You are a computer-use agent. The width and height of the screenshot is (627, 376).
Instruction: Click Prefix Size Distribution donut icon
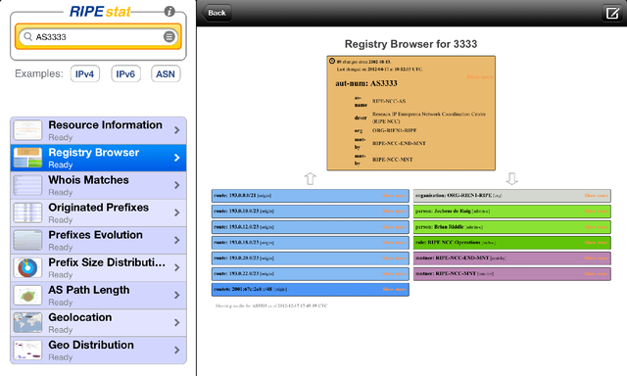pyautogui.click(x=27, y=267)
